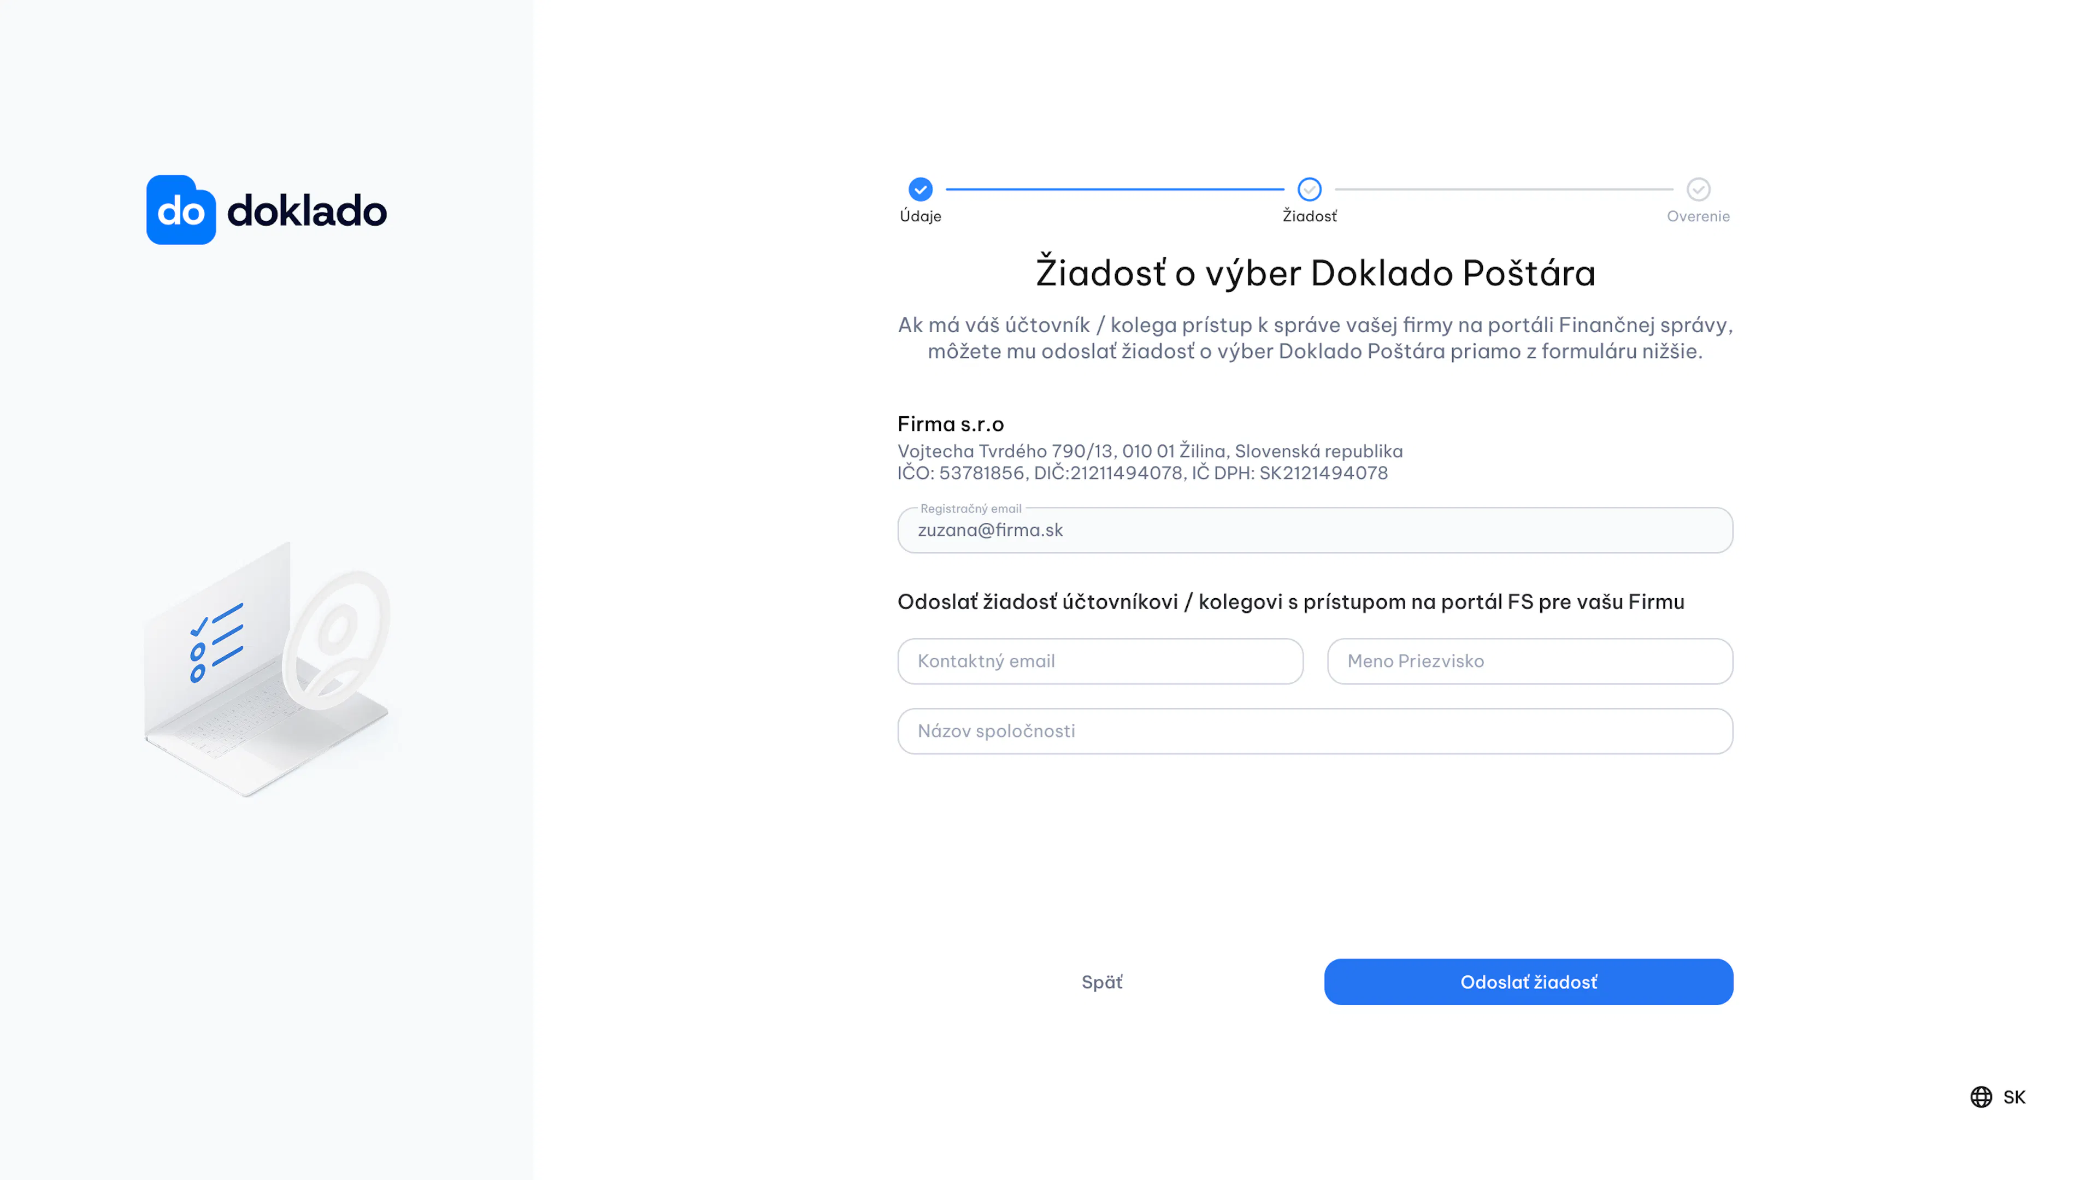
Task: Go to the Žiadosť step label
Action: tap(1310, 216)
